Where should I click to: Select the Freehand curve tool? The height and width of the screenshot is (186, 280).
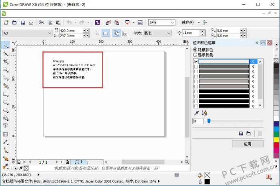click(x=6, y=78)
